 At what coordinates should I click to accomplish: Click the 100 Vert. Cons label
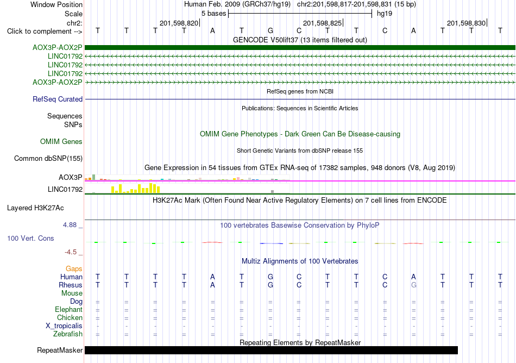click(x=30, y=238)
